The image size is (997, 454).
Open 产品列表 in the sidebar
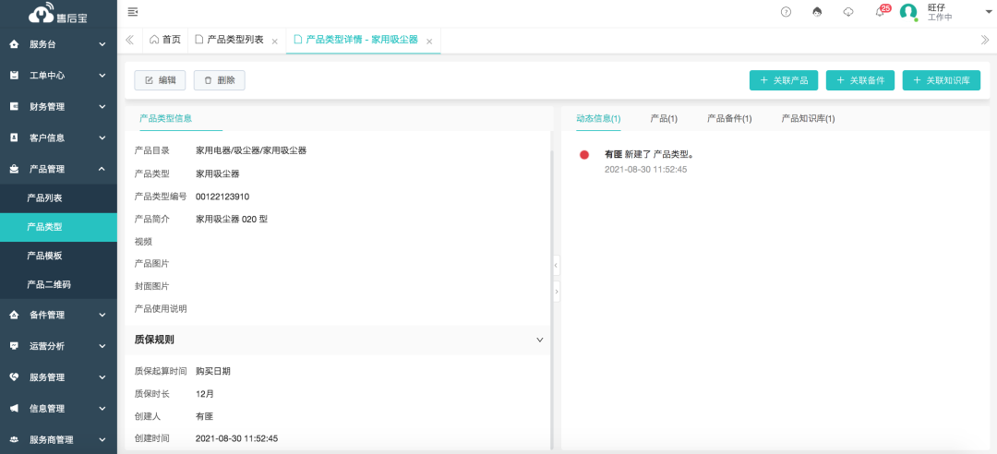pos(58,198)
